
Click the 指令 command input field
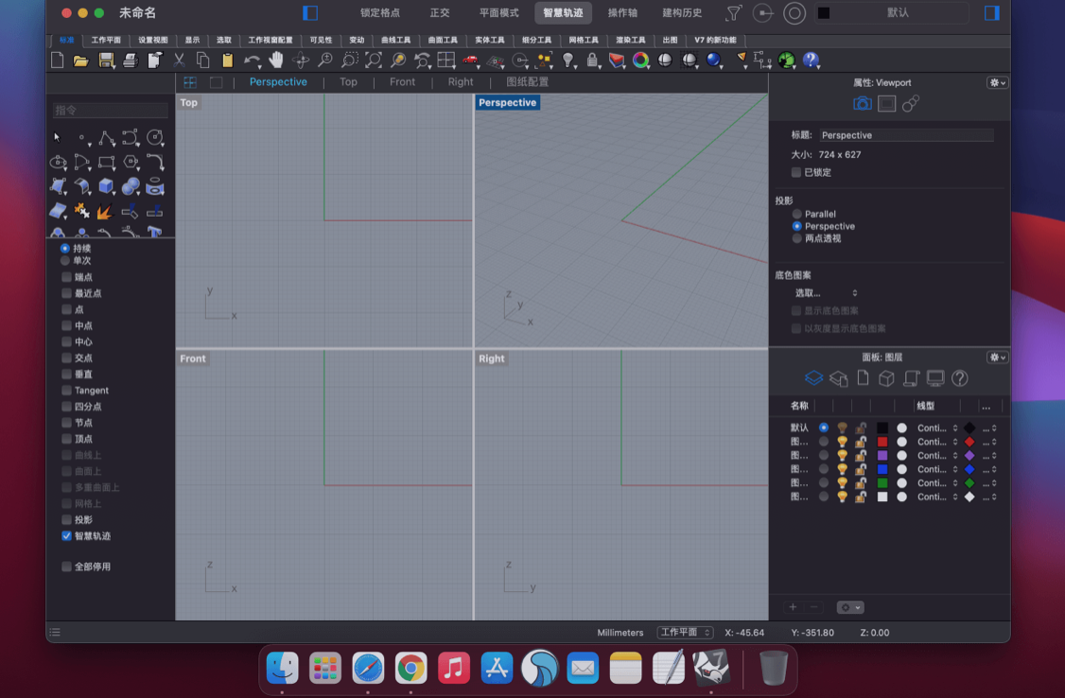click(x=111, y=111)
